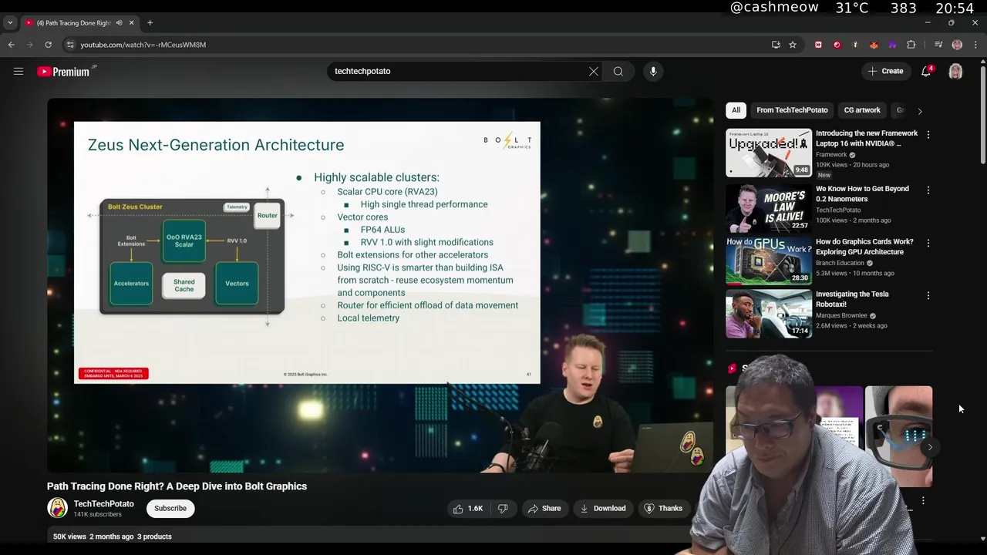Click the Thanks button

pyautogui.click(x=663, y=508)
